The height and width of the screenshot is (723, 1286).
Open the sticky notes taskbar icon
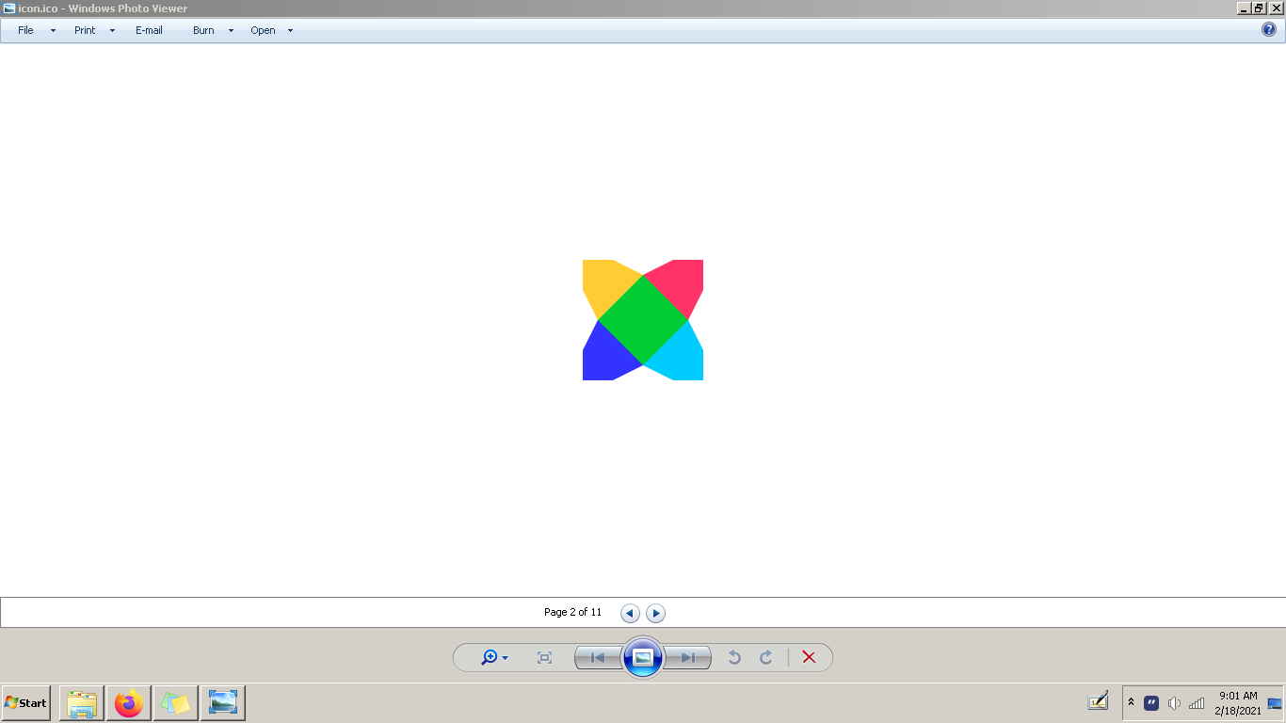176,702
